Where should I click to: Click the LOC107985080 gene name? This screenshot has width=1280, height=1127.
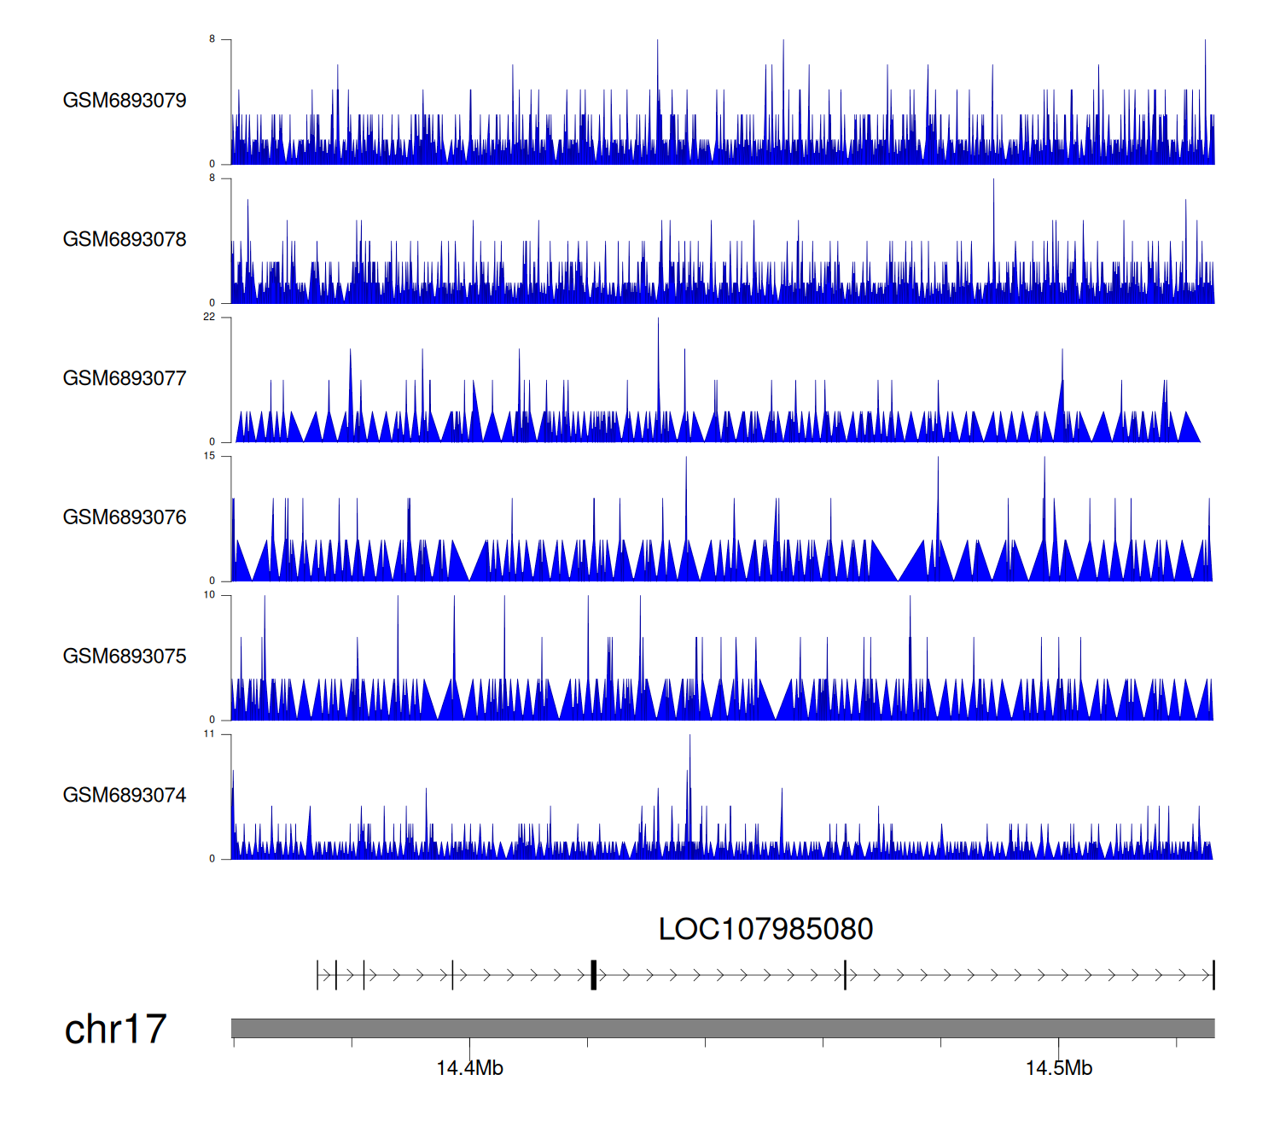coord(765,930)
